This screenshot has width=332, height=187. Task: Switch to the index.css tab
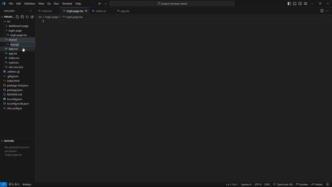[x=101, y=11]
